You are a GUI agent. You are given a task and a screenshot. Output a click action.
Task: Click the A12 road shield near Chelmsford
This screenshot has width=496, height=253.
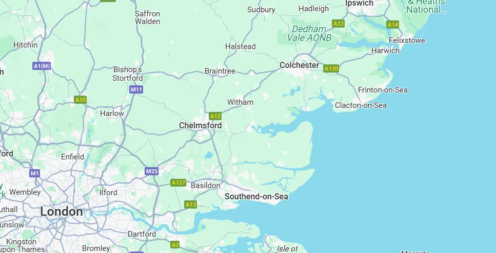tap(215, 116)
